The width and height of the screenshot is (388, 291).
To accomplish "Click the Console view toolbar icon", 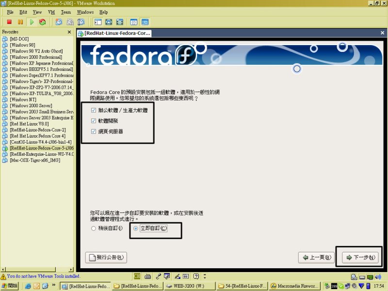I will 145,22.
